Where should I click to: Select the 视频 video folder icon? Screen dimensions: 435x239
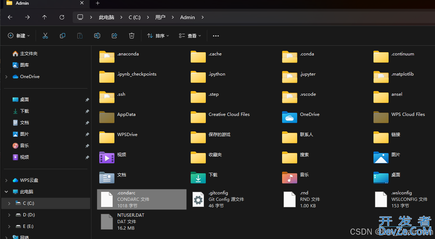coord(107,157)
